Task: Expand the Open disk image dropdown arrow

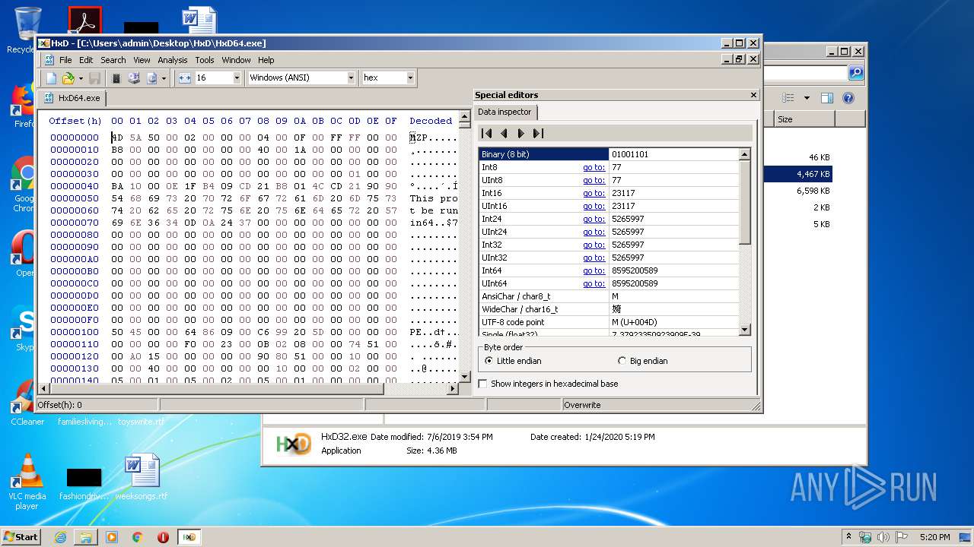Action: (164, 77)
